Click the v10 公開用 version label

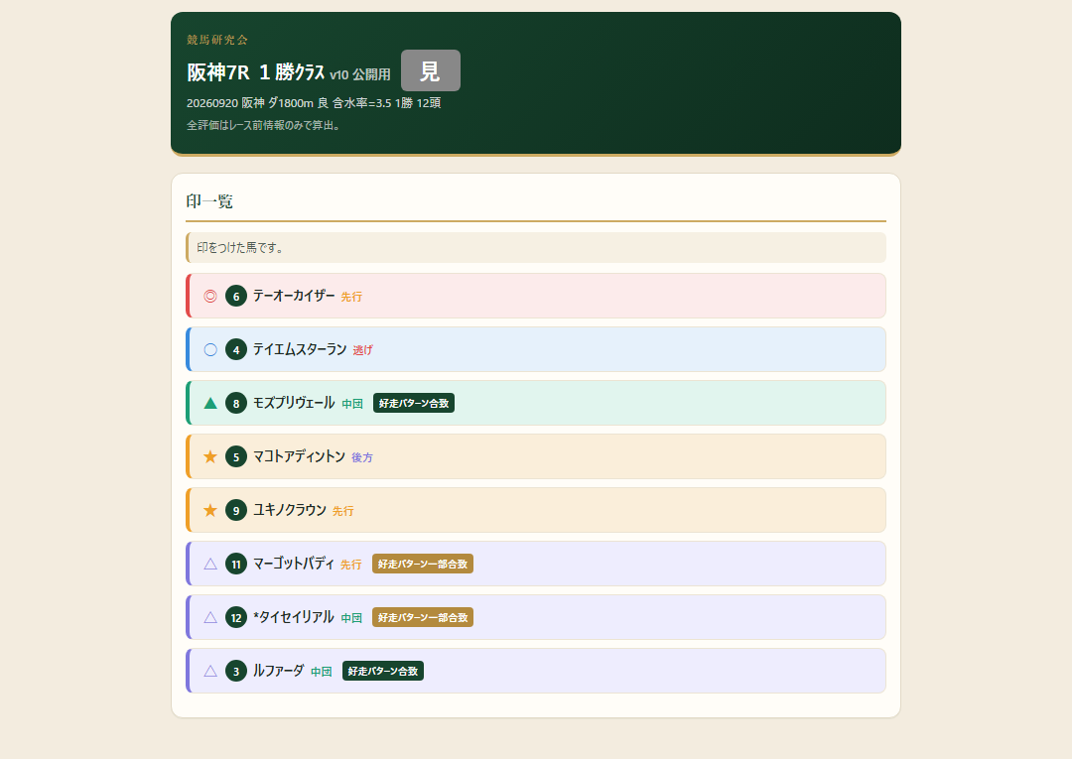pos(360,74)
